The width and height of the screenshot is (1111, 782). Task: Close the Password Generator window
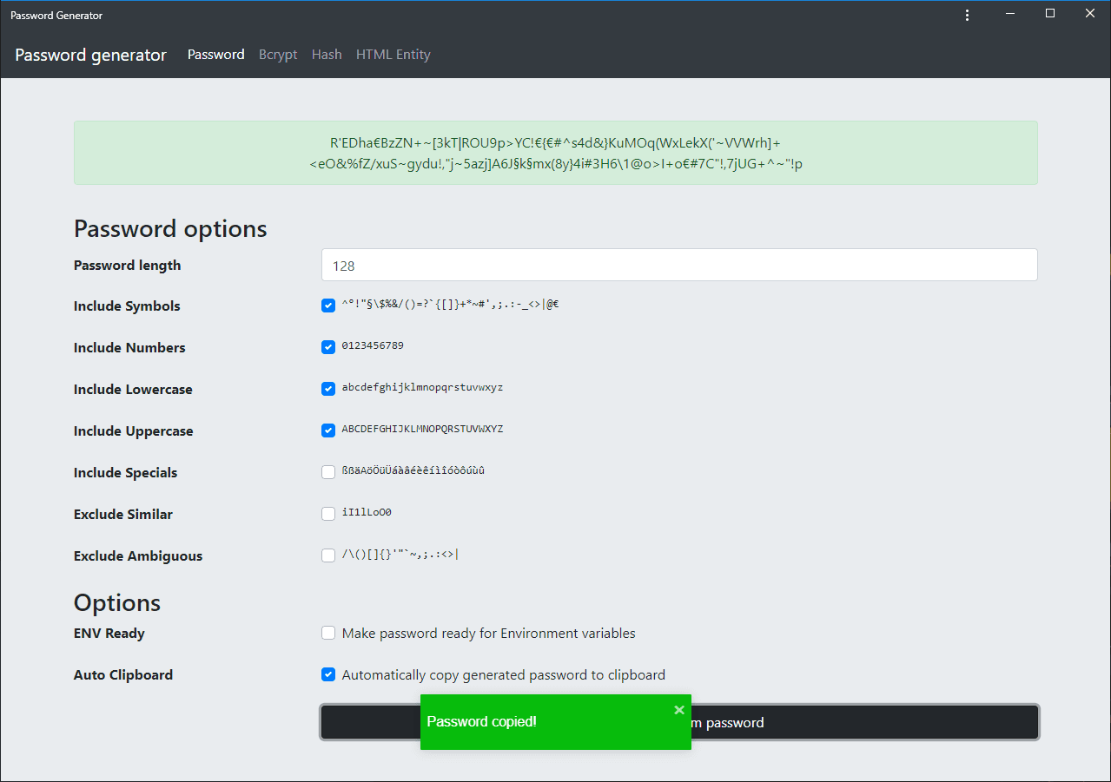1090,14
